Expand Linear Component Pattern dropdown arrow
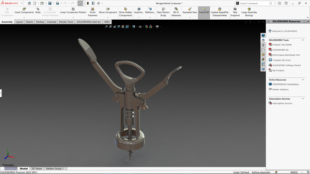The height and width of the screenshot is (174, 310). tap(73, 17)
